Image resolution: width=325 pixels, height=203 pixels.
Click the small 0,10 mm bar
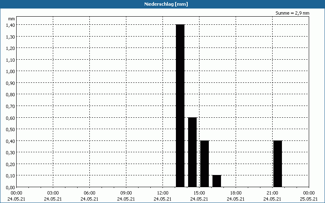click(x=217, y=181)
